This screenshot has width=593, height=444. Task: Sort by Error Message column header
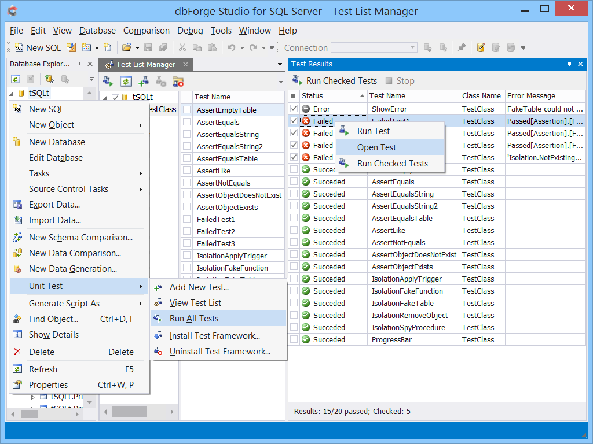point(545,96)
